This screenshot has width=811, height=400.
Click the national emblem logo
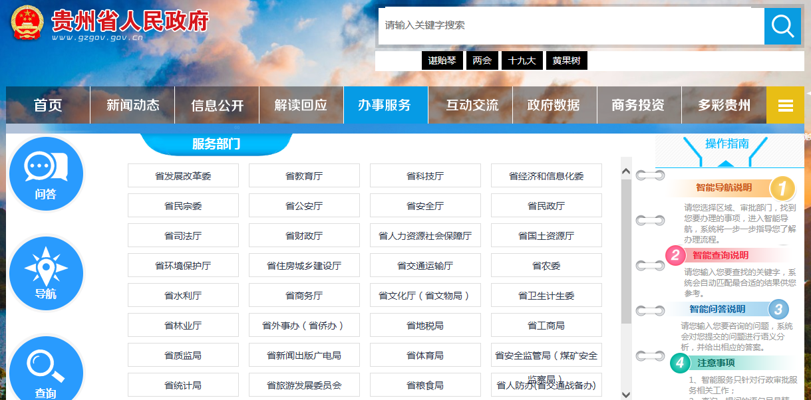click(x=27, y=23)
